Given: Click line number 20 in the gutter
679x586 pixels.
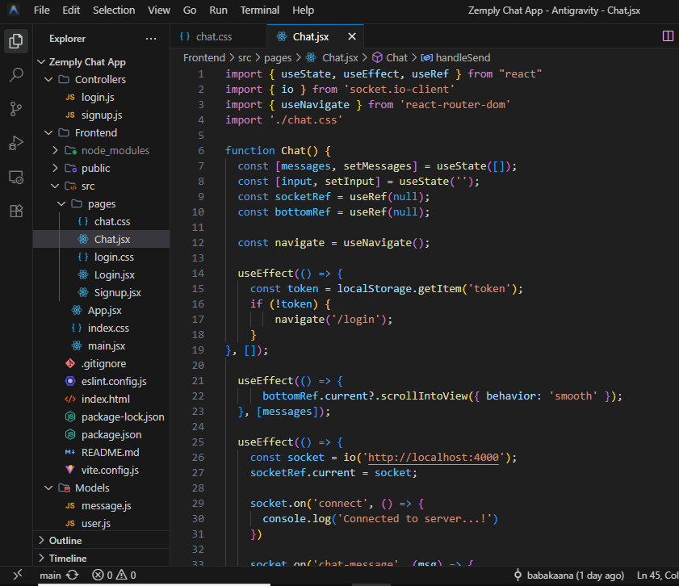Looking at the screenshot, I should click(198, 366).
